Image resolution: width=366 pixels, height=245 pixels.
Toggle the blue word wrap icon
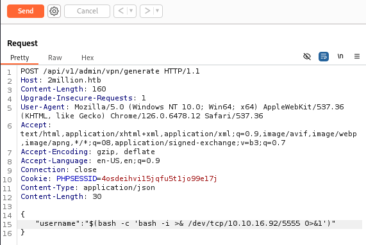click(x=324, y=56)
